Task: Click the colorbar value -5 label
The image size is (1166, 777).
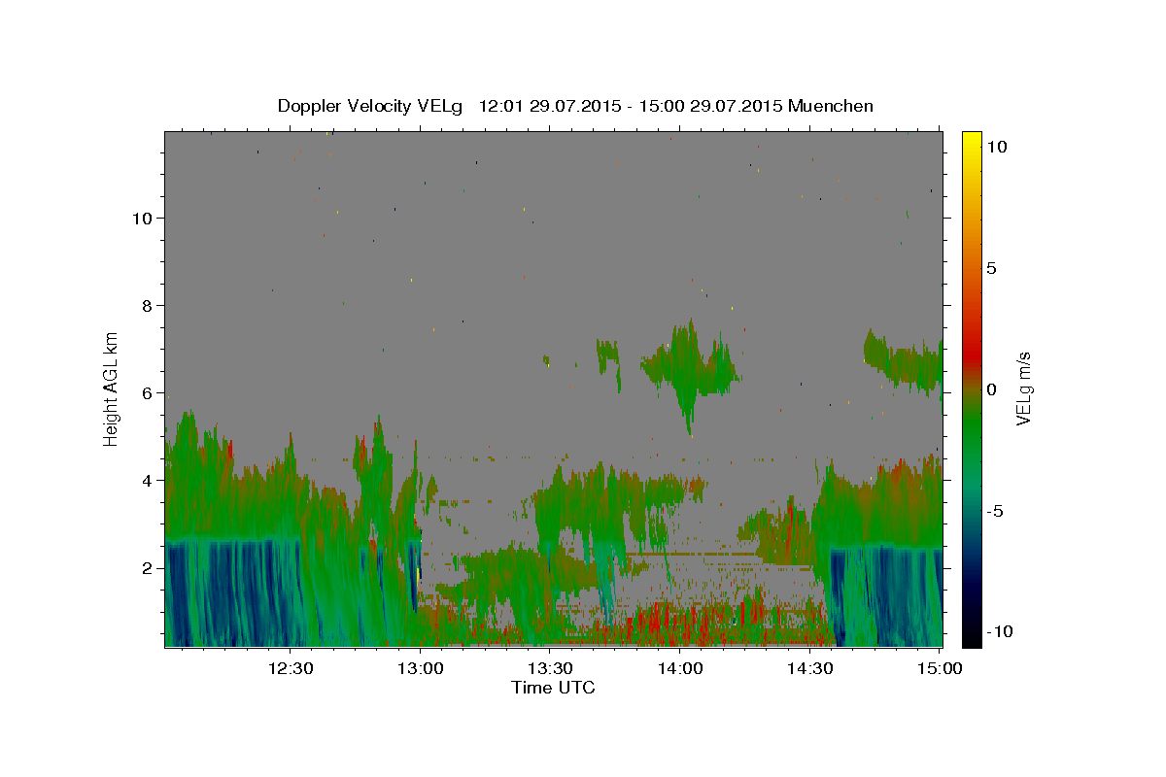Action: click(x=994, y=510)
